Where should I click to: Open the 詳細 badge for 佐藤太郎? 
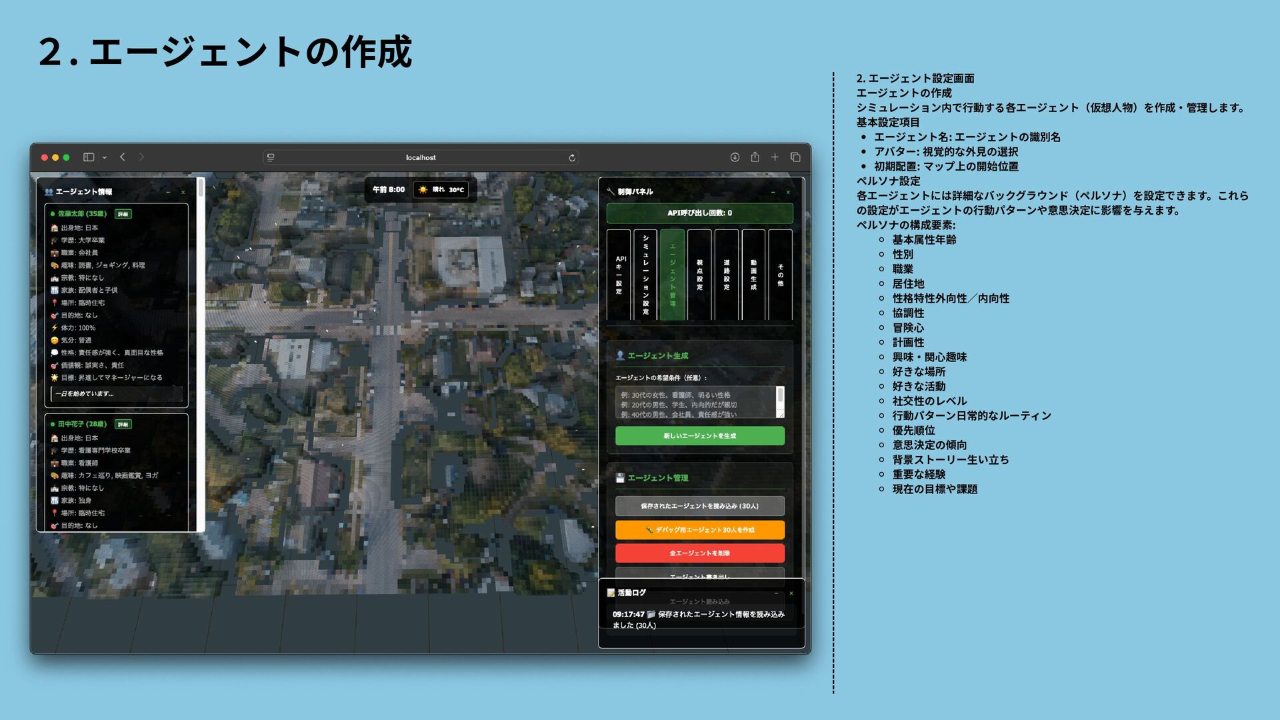123,214
